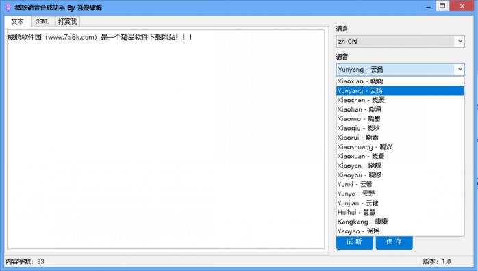Select Xiaoxiao voice from list
The image size is (478, 271).
(x=400, y=81)
